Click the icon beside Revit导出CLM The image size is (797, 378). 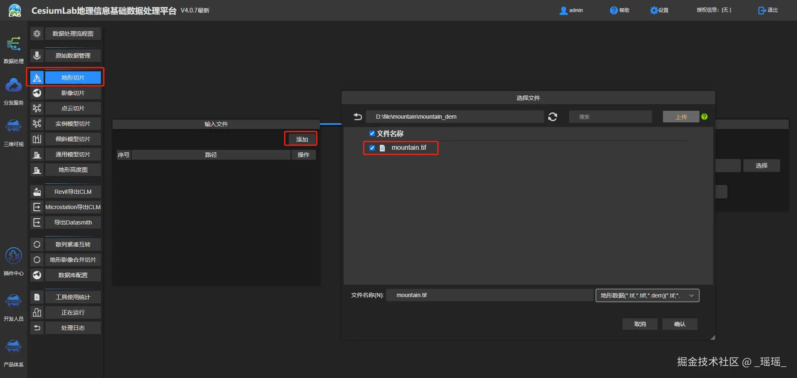point(37,192)
